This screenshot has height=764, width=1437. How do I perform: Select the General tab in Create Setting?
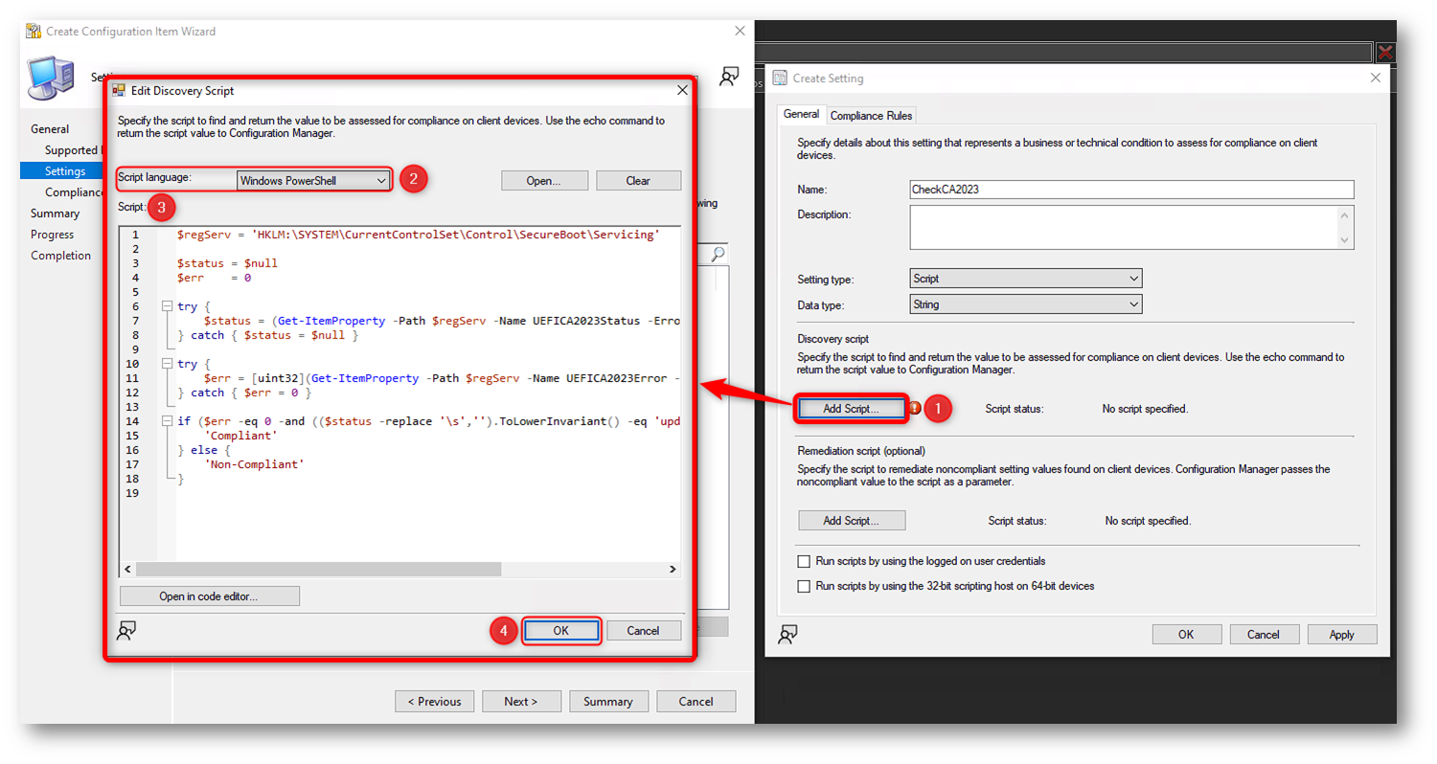click(801, 115)
